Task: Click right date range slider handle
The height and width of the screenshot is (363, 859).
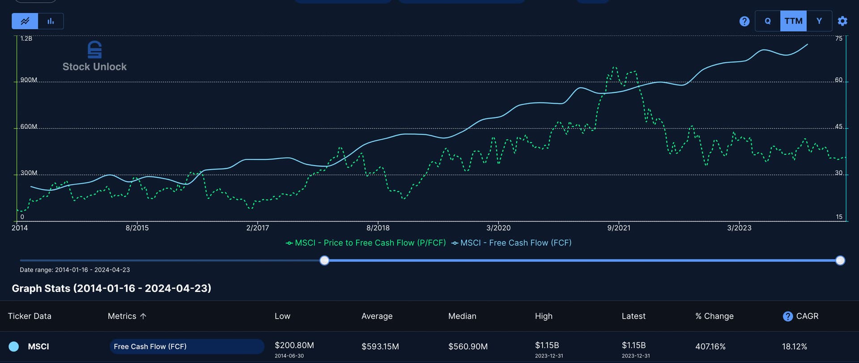Action: pyautogui.click(x=840, y=261)
